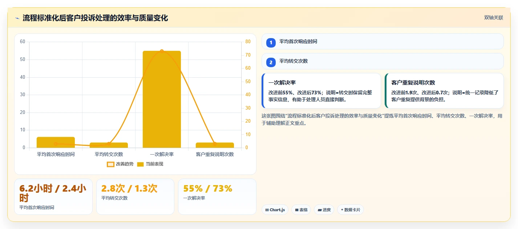Click x-axis label 平均首次响应时间

56,154
